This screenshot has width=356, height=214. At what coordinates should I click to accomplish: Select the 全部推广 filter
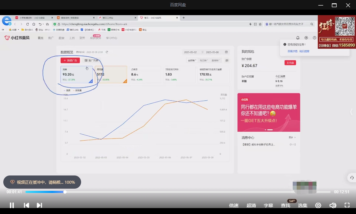click(192, 61)
